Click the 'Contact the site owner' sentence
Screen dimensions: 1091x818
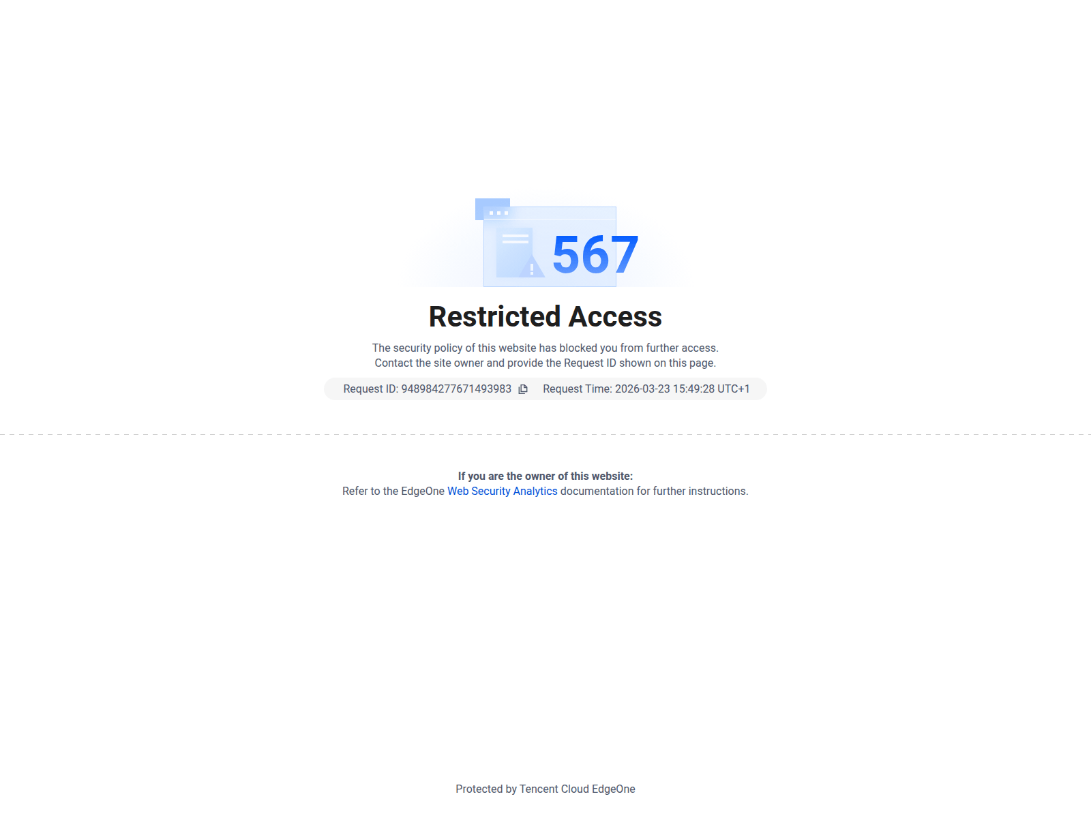pos(545,363)
